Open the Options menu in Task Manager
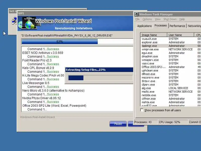 pos(147,19)
